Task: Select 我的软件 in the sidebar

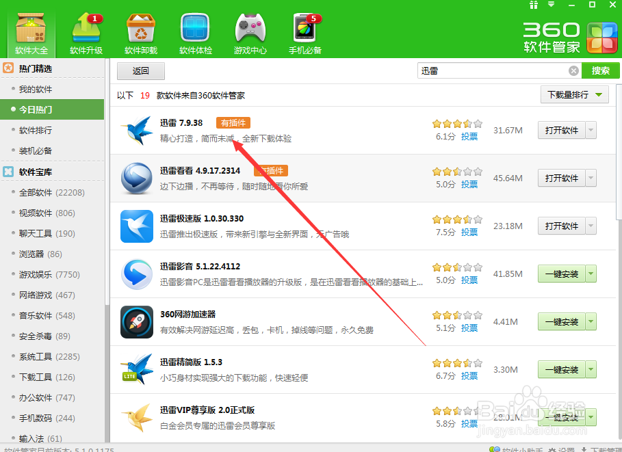Action: [x=52, y=89]
